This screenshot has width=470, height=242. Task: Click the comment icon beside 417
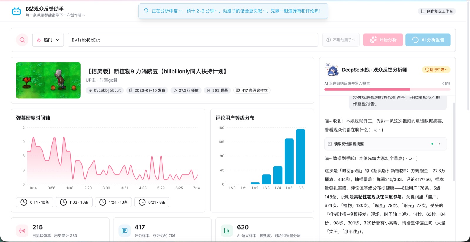[x=125, y=231]
